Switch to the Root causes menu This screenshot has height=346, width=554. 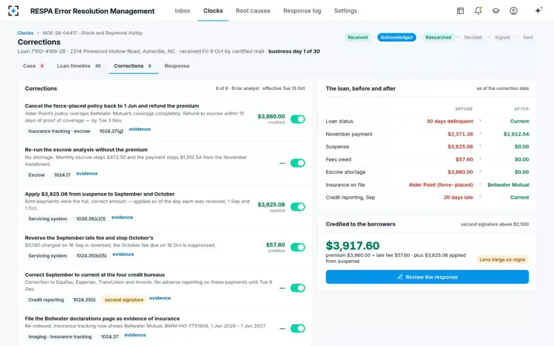[253, 11]
